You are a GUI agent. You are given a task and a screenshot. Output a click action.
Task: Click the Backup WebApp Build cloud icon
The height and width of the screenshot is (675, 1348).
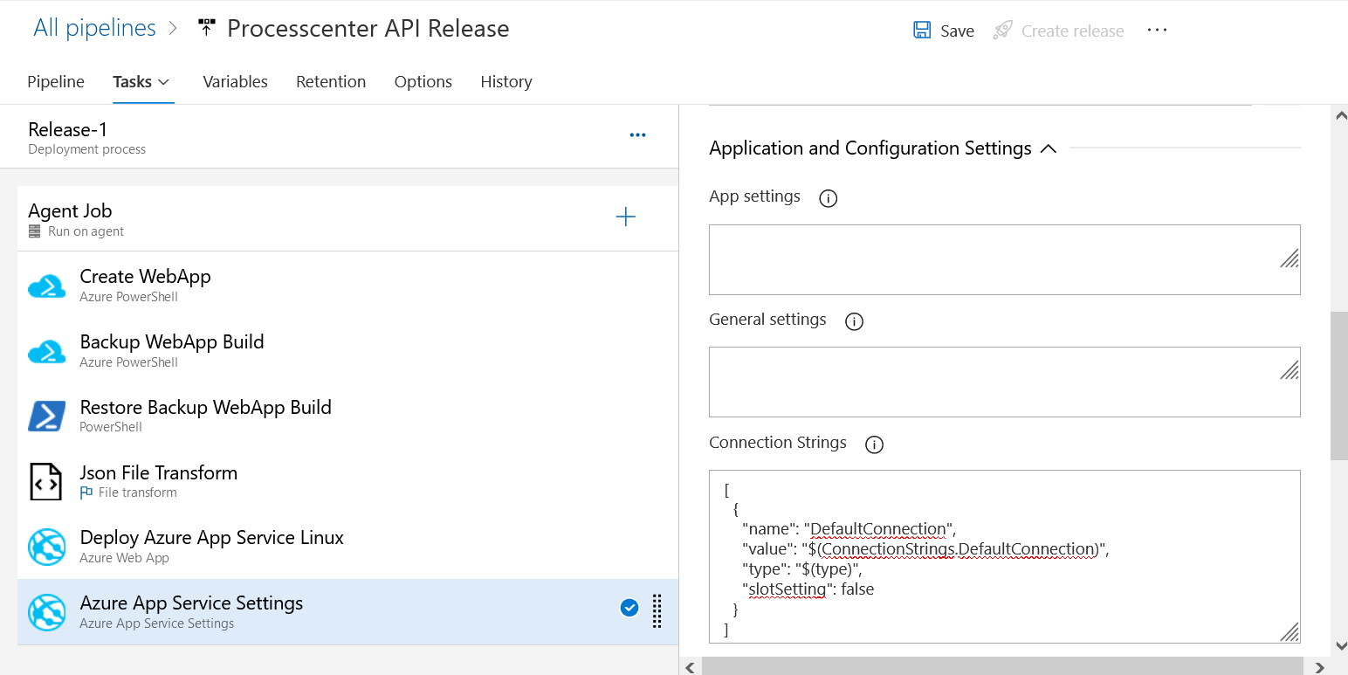point(46,351)
